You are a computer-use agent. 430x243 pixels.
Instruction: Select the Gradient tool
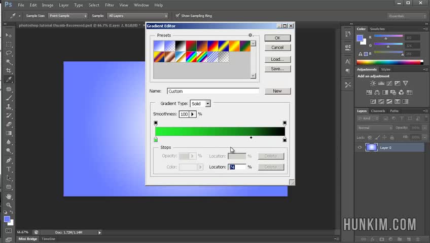coord(9,133)
